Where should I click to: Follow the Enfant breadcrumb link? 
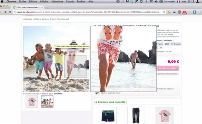[37, 19]
